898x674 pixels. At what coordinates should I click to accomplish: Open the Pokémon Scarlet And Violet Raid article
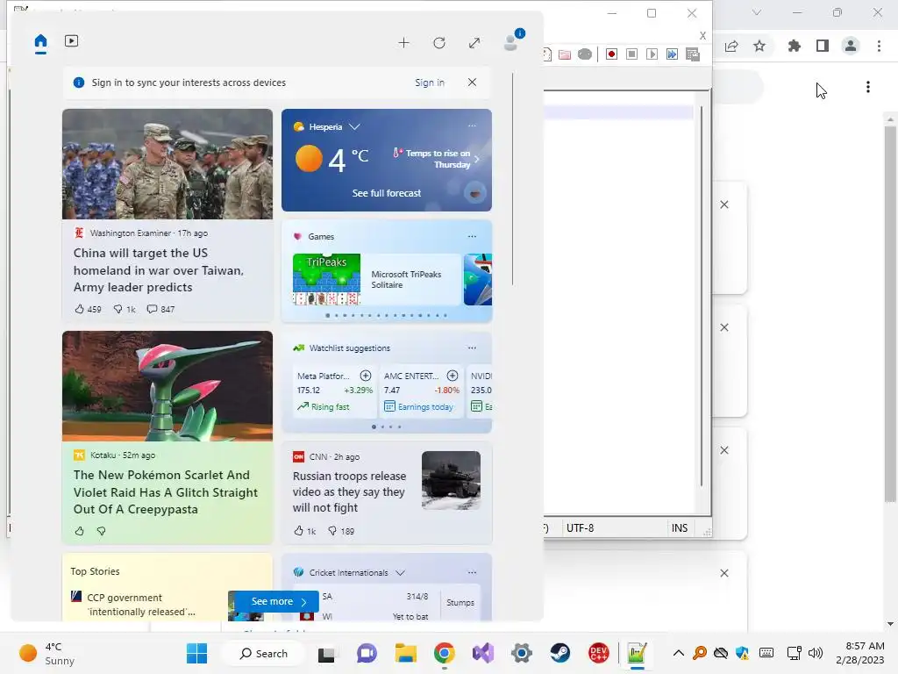pos(166,491)
